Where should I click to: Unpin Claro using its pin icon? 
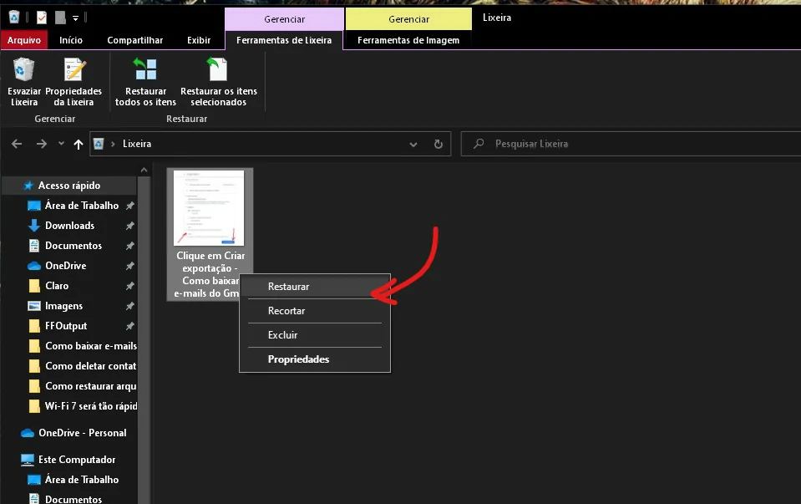(x=129, y=286)
